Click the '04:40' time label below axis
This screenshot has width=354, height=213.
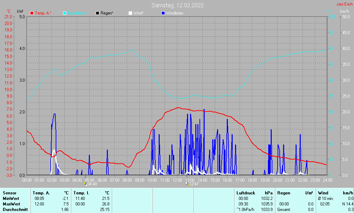point(92,184)
